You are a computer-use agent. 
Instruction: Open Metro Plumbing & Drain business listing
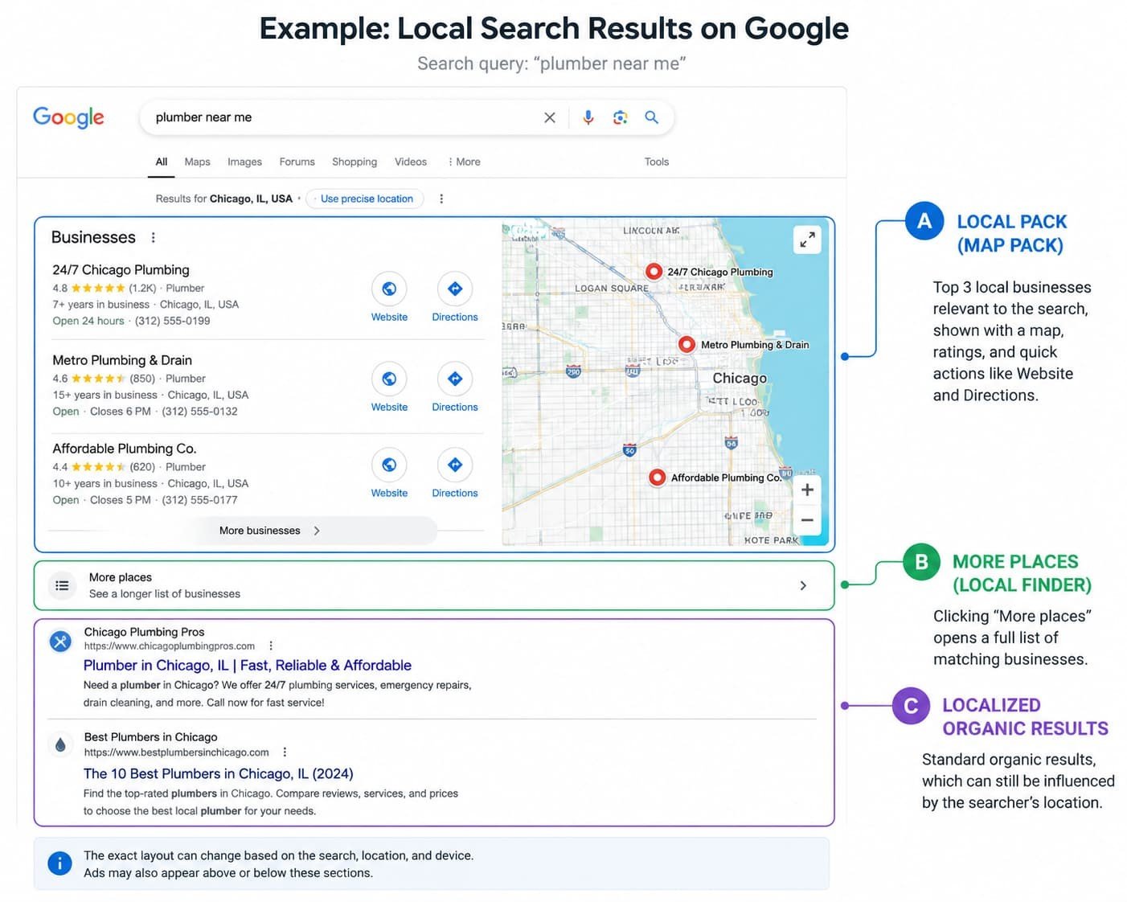(122, 360)
